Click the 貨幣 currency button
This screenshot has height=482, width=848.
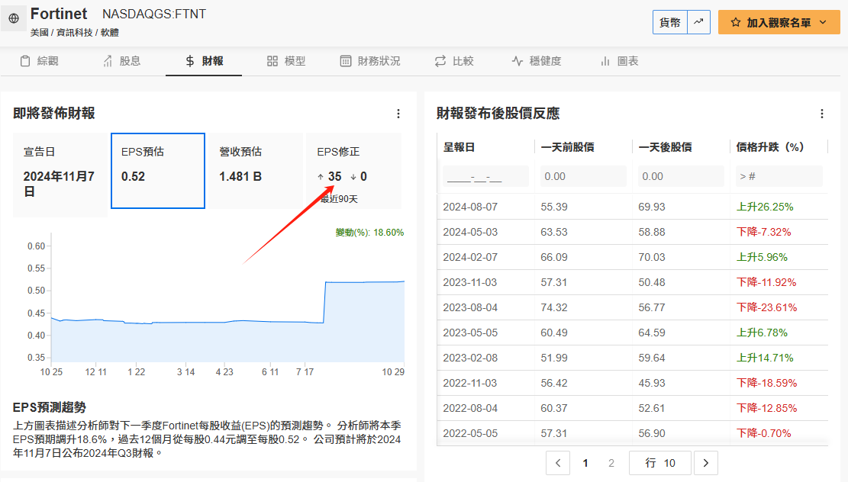coord(670,22)
